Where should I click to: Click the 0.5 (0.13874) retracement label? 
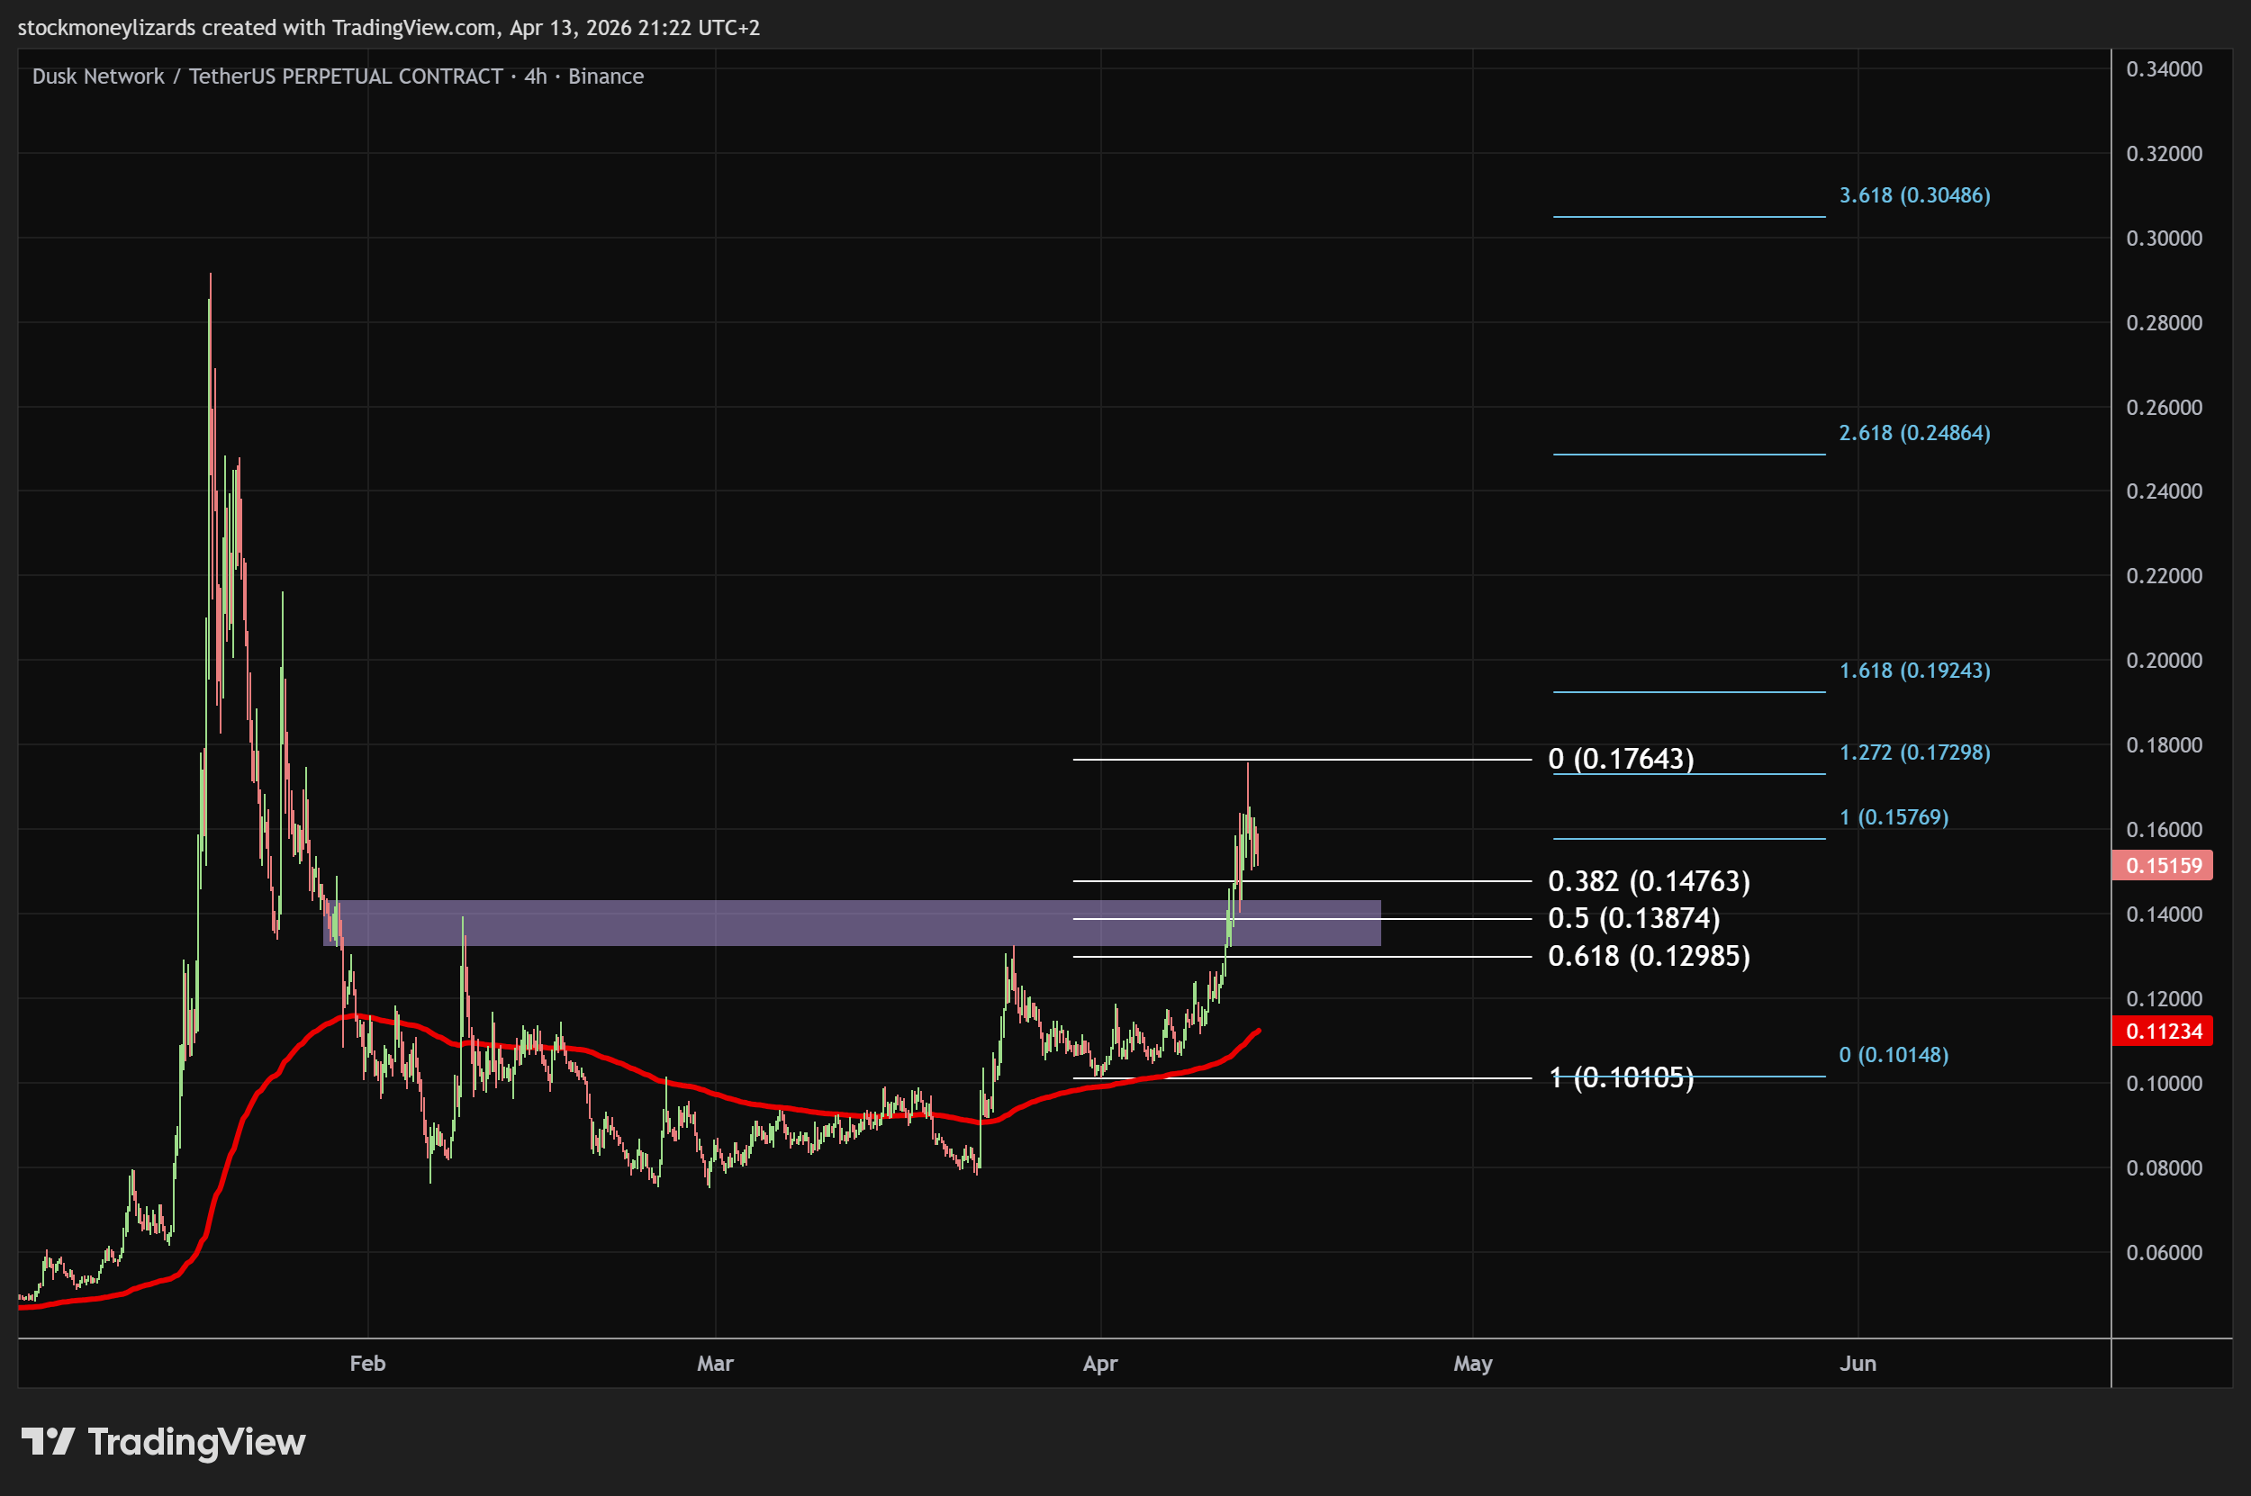coord(1632,918)
